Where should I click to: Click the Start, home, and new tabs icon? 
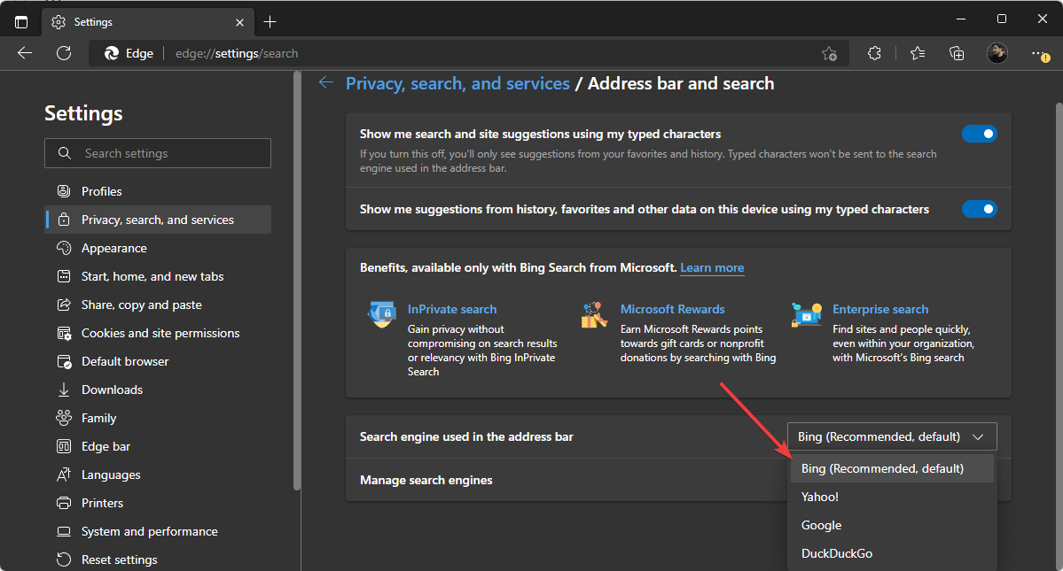64,276
